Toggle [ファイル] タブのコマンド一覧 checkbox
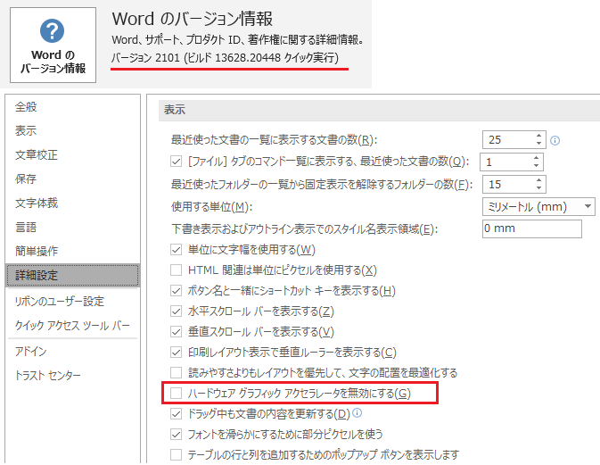The height and width of the screenshot is (465, 600). (x=176, y=162)
